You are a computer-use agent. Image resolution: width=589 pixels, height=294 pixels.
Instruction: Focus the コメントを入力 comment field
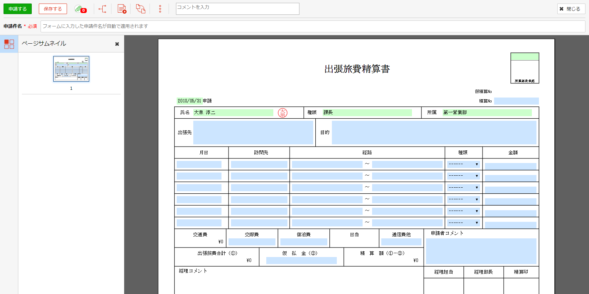click(x=237, y=9)
